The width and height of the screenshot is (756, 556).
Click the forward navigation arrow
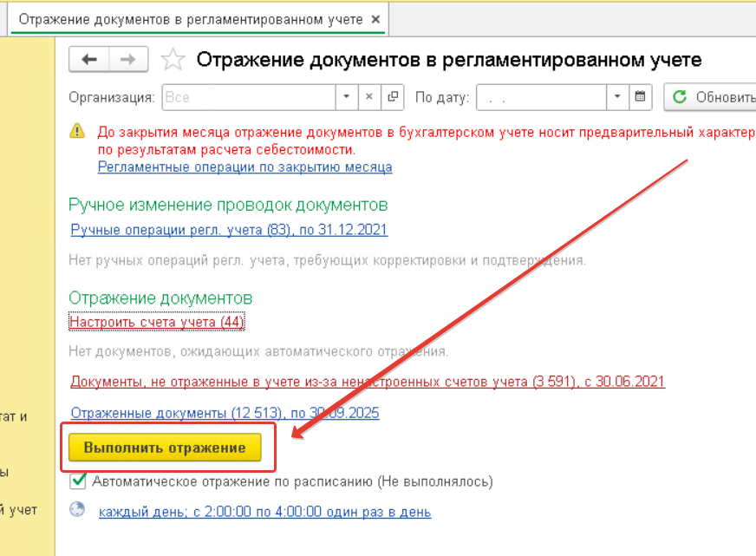127,60
